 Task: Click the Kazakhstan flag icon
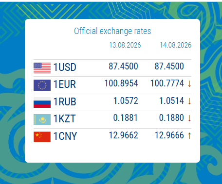coord(42,119)
